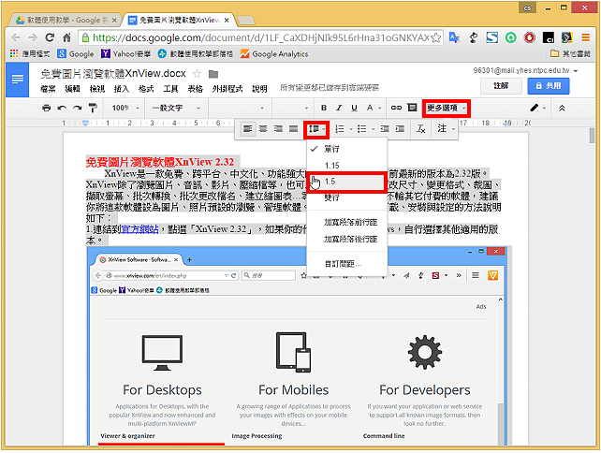Star the document with the star icon
601x453 pixels.
pyautogui.click(x=197, y=74)
